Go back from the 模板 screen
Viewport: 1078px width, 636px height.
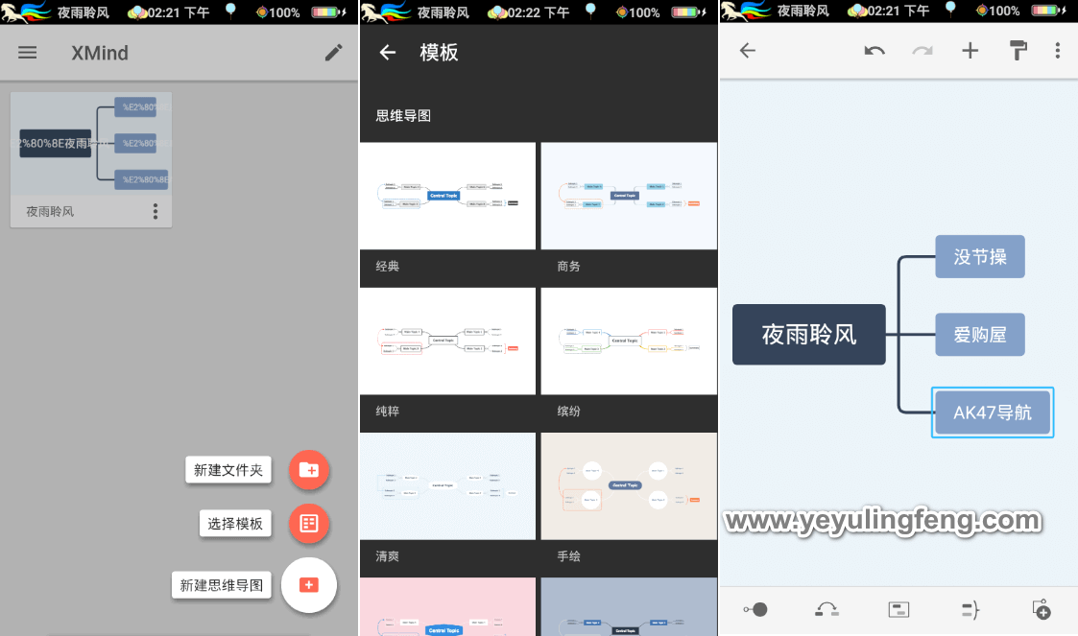pos(388,53)
